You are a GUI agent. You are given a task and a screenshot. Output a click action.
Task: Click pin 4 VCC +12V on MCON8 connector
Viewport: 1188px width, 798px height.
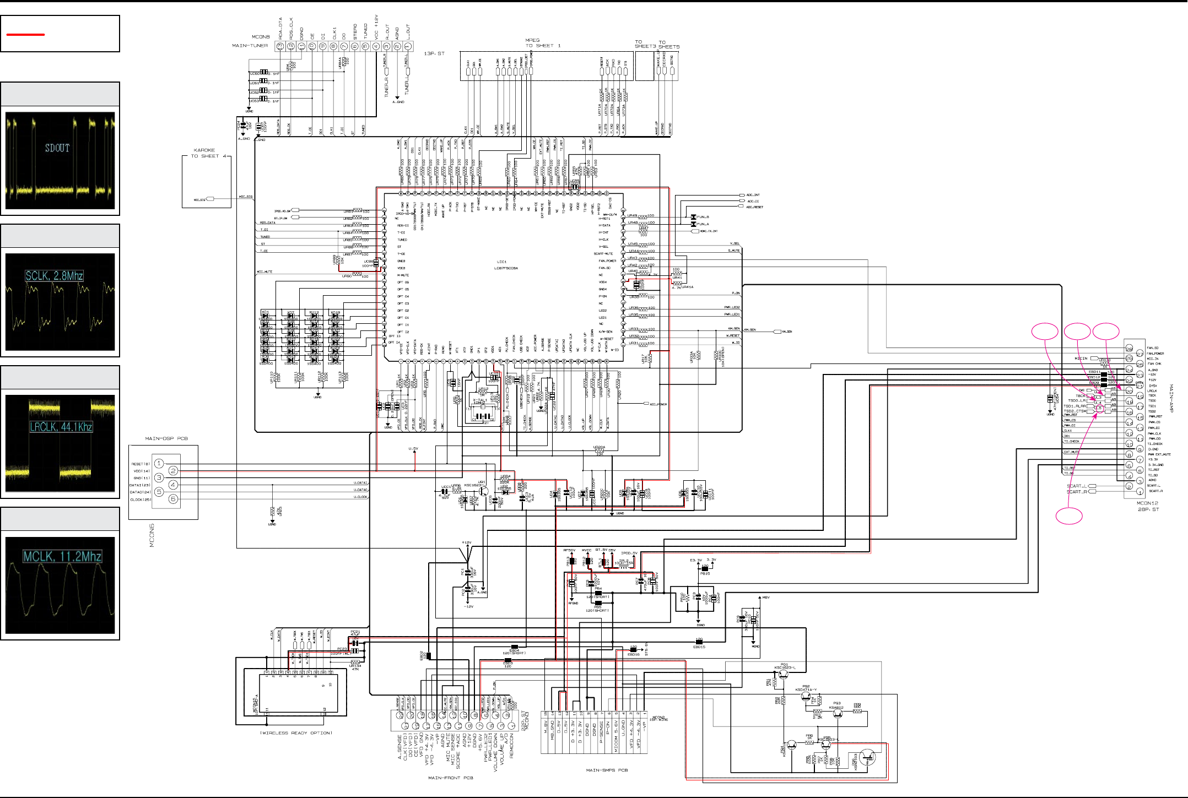point(376,46)
